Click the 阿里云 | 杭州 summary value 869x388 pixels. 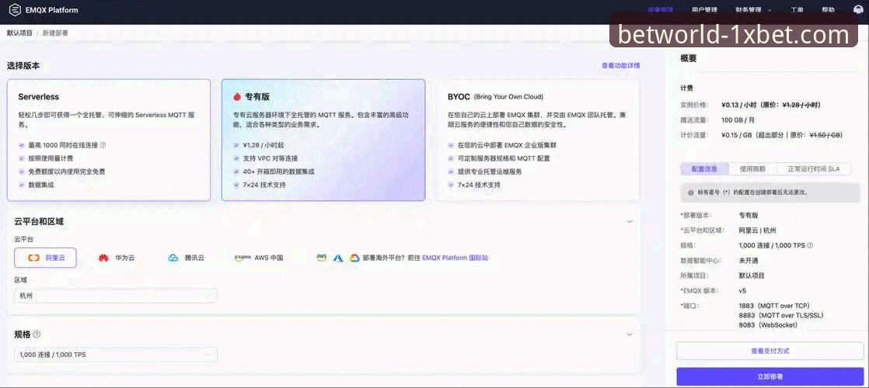click(757, 230)
